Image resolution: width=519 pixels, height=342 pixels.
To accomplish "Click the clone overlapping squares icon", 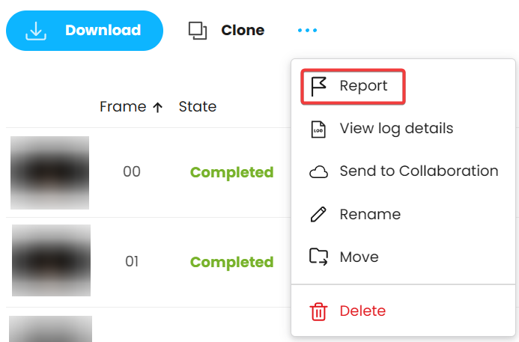I will tap(198, 31).
